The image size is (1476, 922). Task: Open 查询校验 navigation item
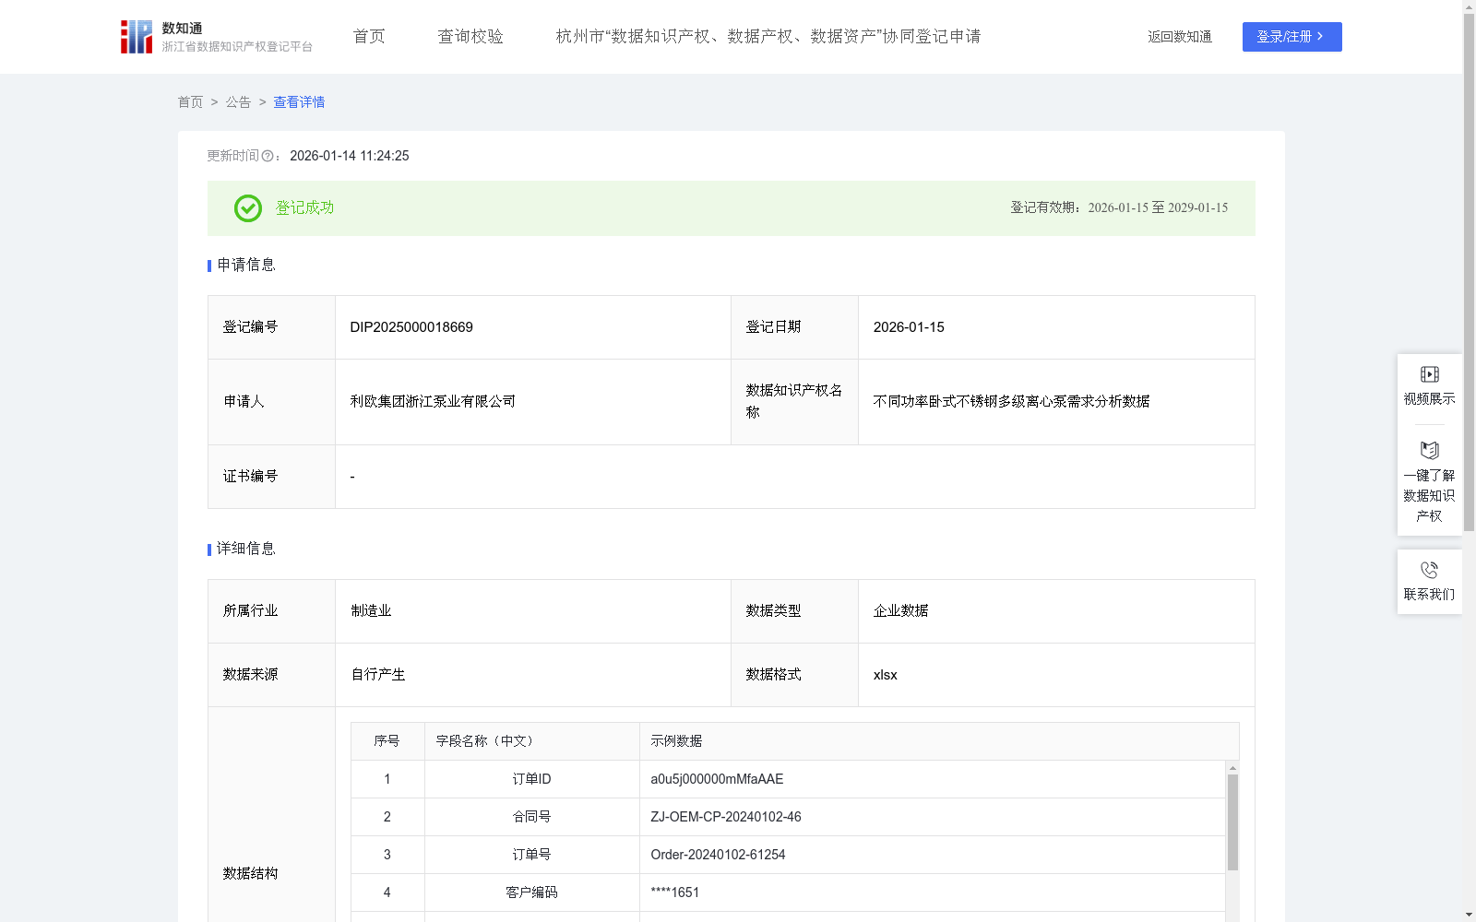(470, 37)
